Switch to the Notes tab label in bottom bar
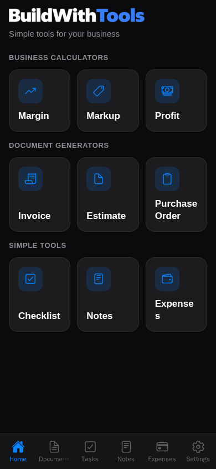The width and height of the screenshot is (216, 469). tap(126, 459)
